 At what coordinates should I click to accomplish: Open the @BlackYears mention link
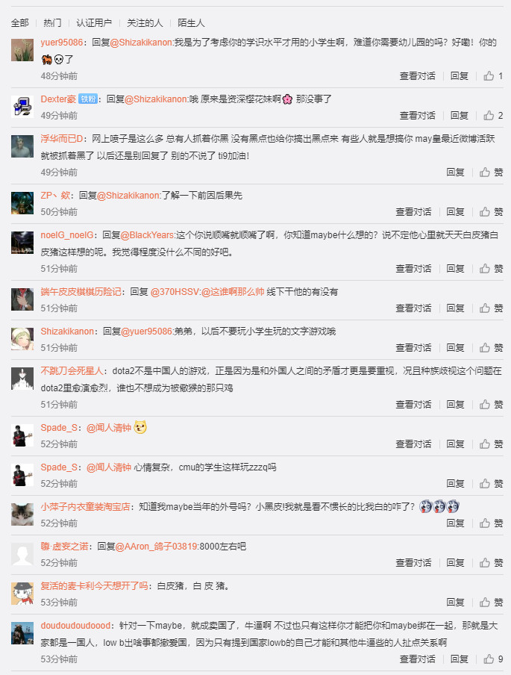[x=148, y=235]
